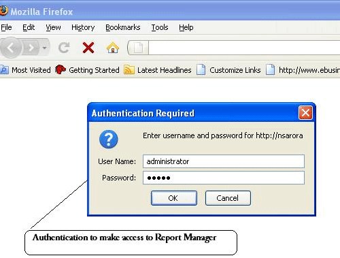
Task: Click the Password input field
Action: click(224, 178)
